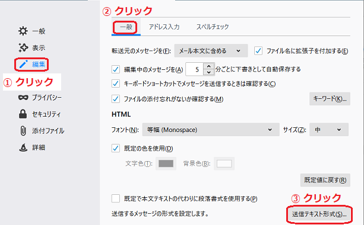Click the padlock icon beside セキュリティ
364x225 pixels.
point(23,114)
